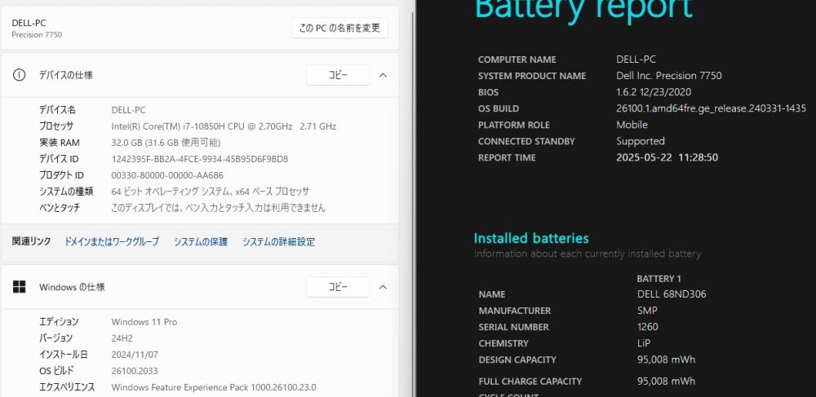
Task: Select the OS build string in battery report
Action: 711,108
